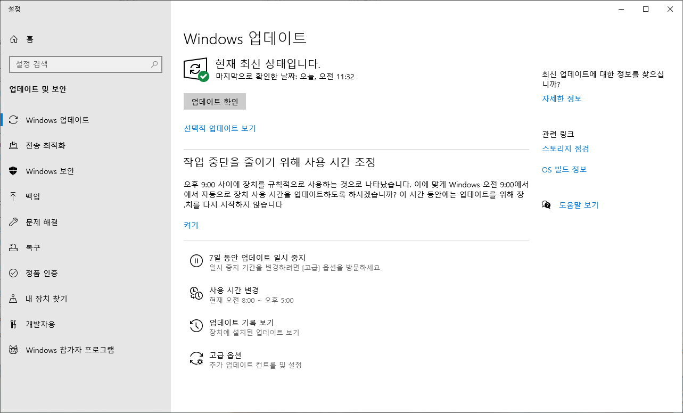Viewport: 683px width, 413px height.
Task: Click the 도움말 보기 link text
Action: coord(579,205)
